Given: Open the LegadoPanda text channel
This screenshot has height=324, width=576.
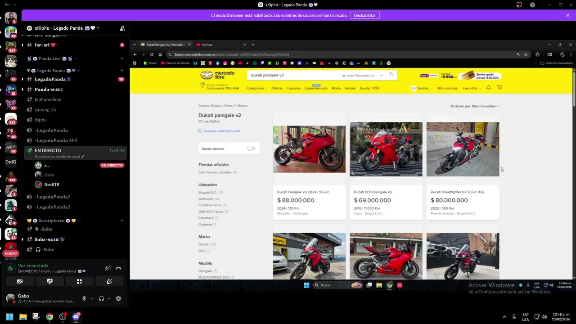Looking at the screenshot, I should [75, 79].
